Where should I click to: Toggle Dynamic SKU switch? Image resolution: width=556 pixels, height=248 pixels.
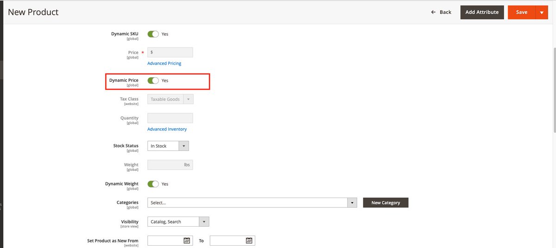(x=153, y=34)
